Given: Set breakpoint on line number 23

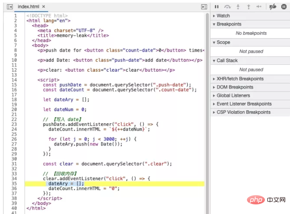Looking at the screenshot, I should [x=14, y=124].
